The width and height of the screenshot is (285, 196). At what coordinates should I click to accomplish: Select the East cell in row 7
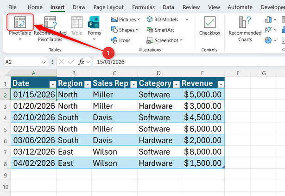tap(74, 152)
